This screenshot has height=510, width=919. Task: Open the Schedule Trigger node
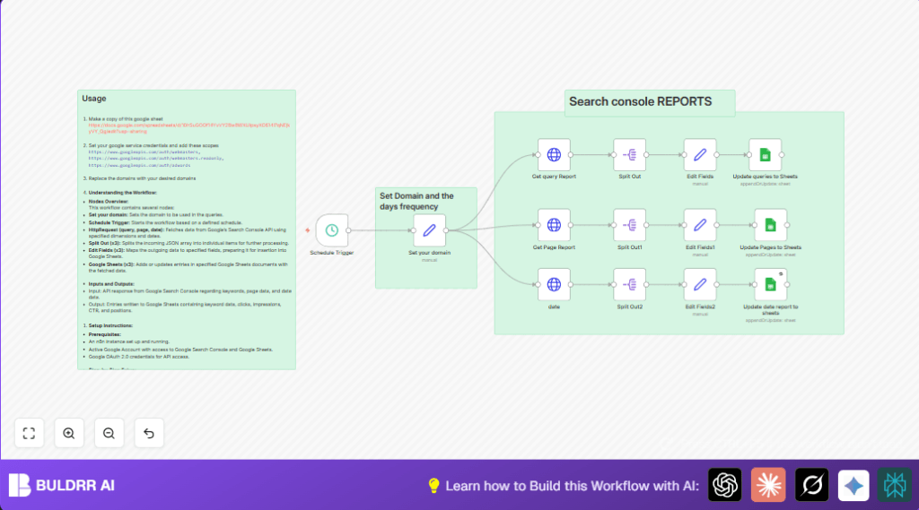tap(332, 230)
